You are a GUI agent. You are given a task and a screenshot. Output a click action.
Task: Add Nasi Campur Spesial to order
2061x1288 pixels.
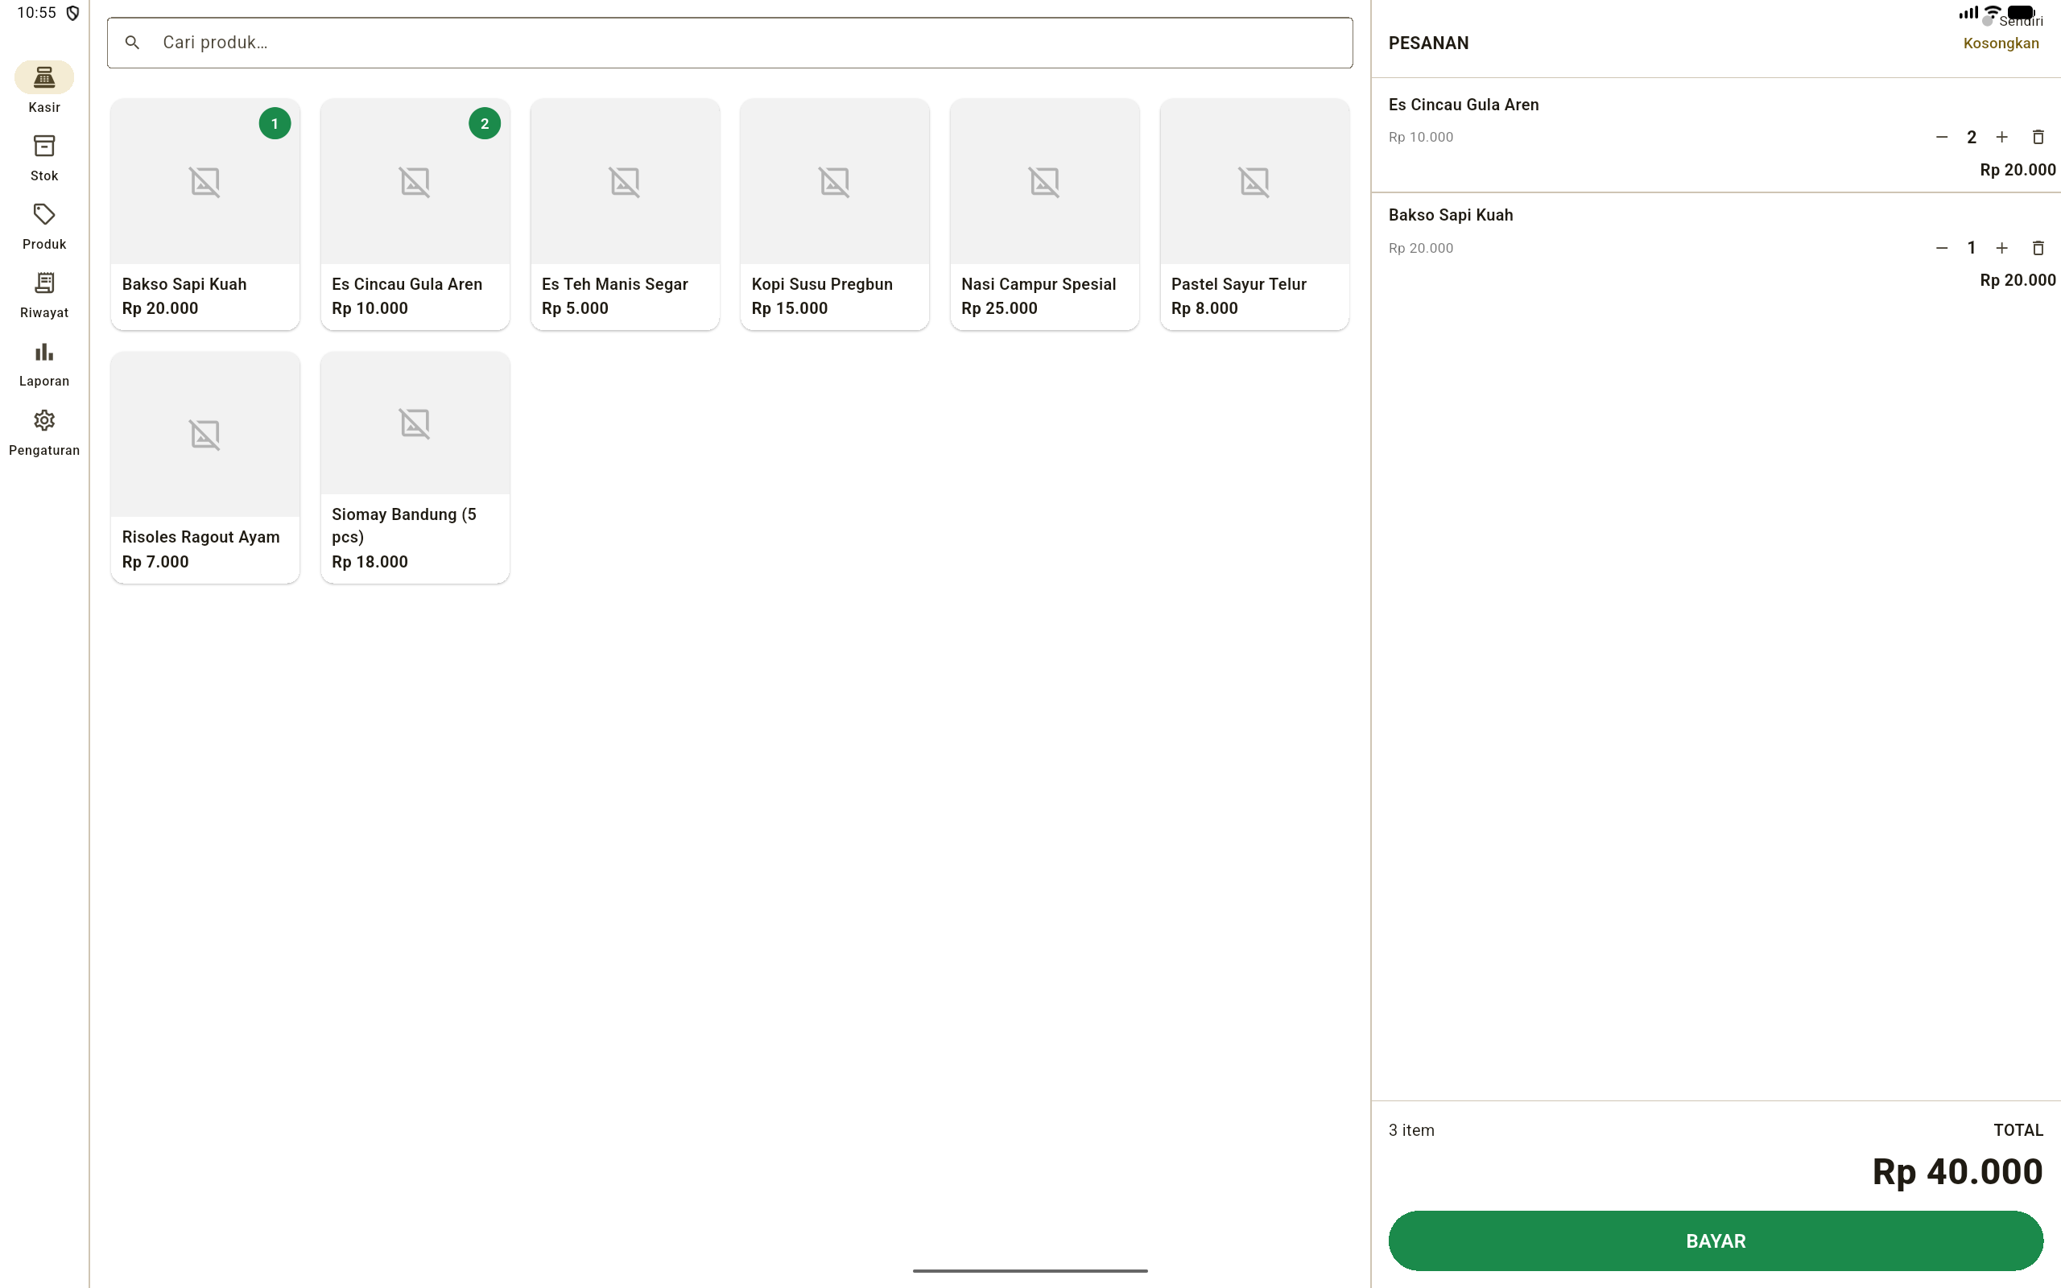[1044, 214]
